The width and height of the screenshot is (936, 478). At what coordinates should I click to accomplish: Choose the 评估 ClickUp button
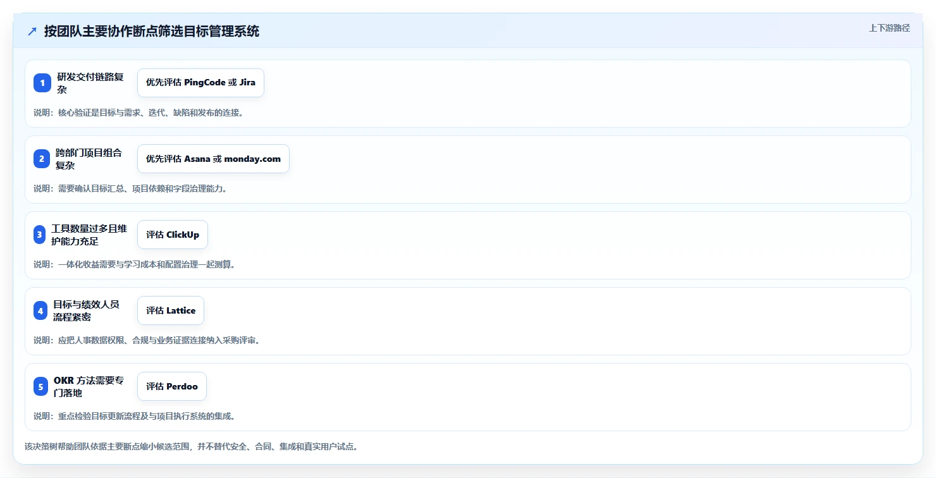click(x=173, y=235)
